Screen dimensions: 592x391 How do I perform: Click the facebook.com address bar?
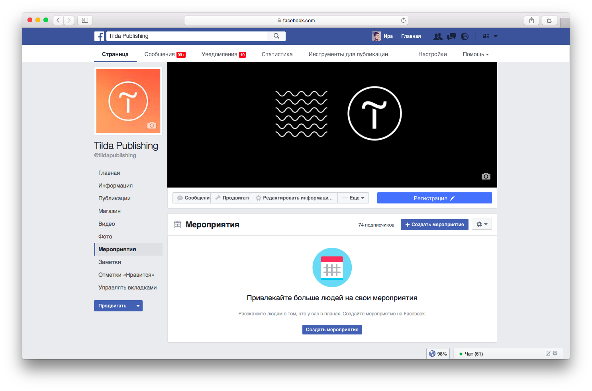coord(296,20)
